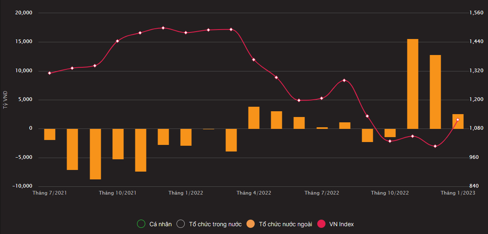Click the tallest orange bar above 15,000

[413, 84]
